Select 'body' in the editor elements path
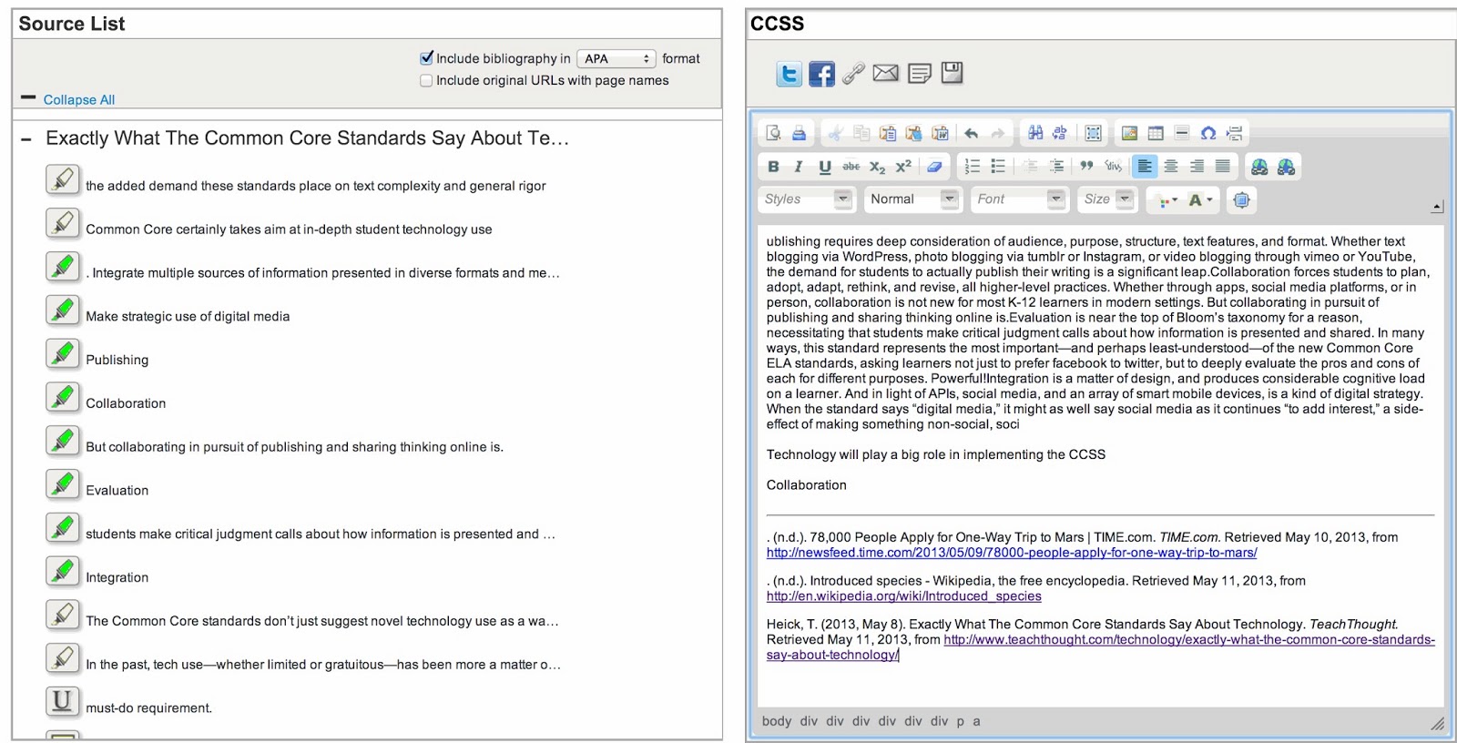The width and height of the screenshot is (1457, 743). (x=777, y=721)
